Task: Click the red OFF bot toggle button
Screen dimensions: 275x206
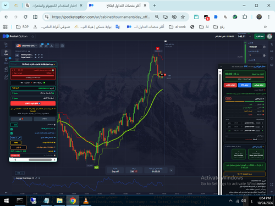Action: click(33, 103)
